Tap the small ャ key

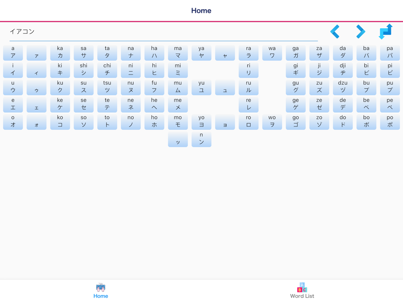[x=225, y=53]
